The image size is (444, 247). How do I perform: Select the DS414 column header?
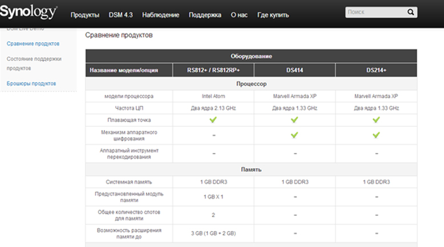coord(295,70)
